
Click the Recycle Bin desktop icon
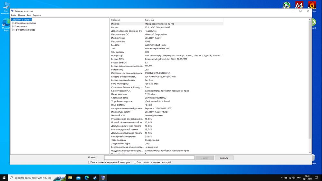[x=314, y=159]
